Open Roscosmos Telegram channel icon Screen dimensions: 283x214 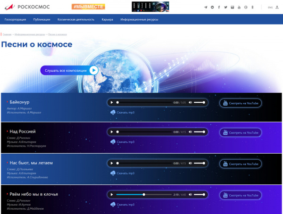[205, 8]
